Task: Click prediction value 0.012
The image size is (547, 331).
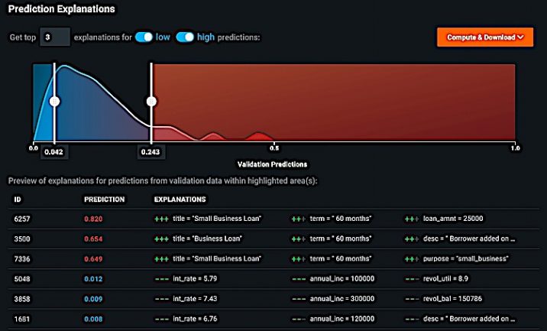Action: point(94,278)
